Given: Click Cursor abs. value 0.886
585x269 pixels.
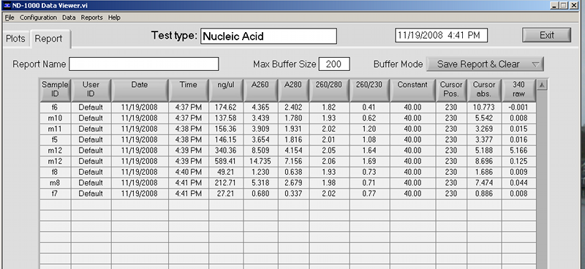Looking at the screenshot, I should (x=484, y=194).
